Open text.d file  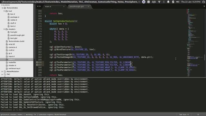coord(13,26)
